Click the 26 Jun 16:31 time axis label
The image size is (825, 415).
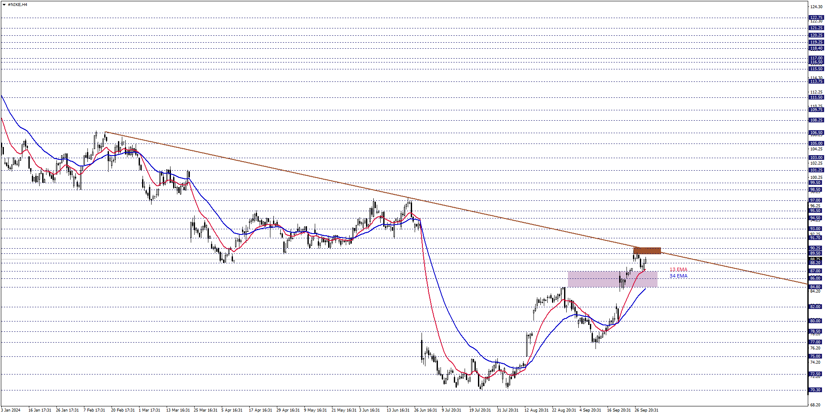426,410
